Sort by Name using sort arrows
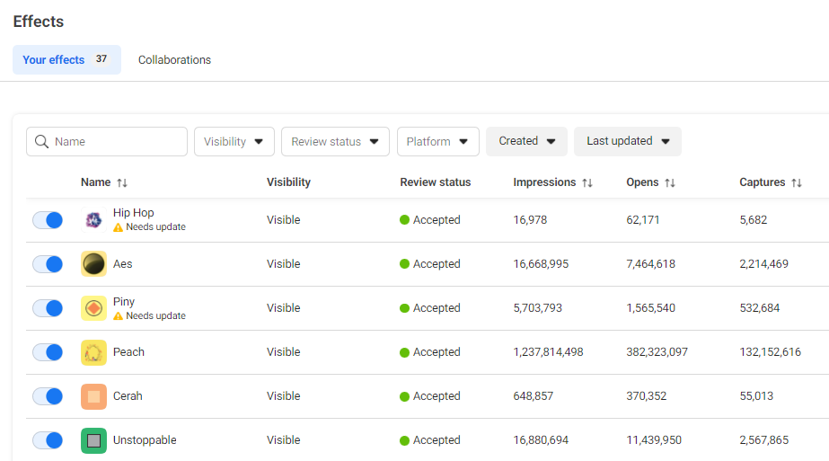The height and width of the screenshot is (461, 829). point(122,182)
